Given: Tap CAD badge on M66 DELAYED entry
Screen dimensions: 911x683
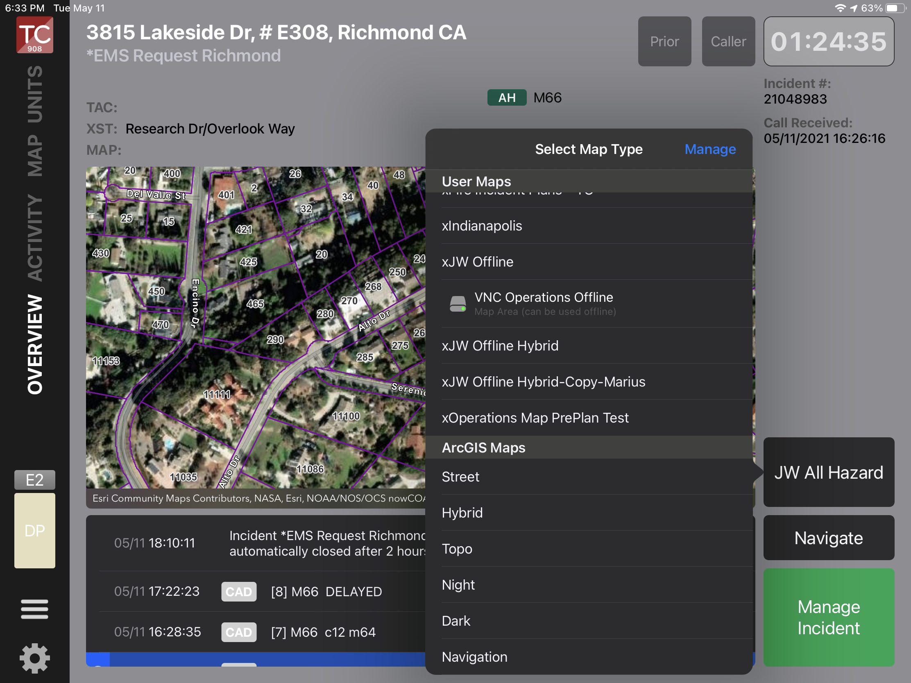Looking at the screenshot, I should click(238, 592).
